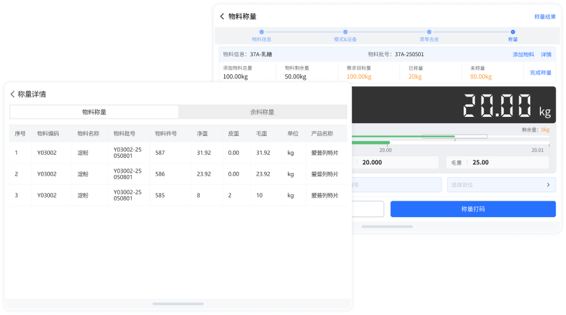Select table row with item number 585
This screenshot has height=315, width=566.
(178, 195)
